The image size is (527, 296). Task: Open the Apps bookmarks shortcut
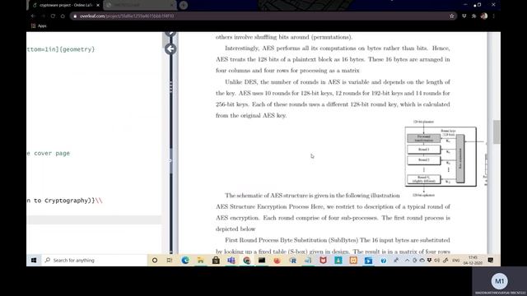point(39,25)
